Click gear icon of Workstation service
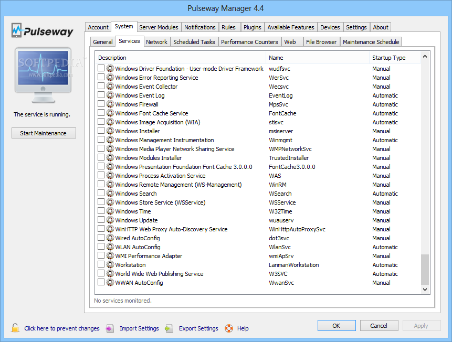 [110, 264]
